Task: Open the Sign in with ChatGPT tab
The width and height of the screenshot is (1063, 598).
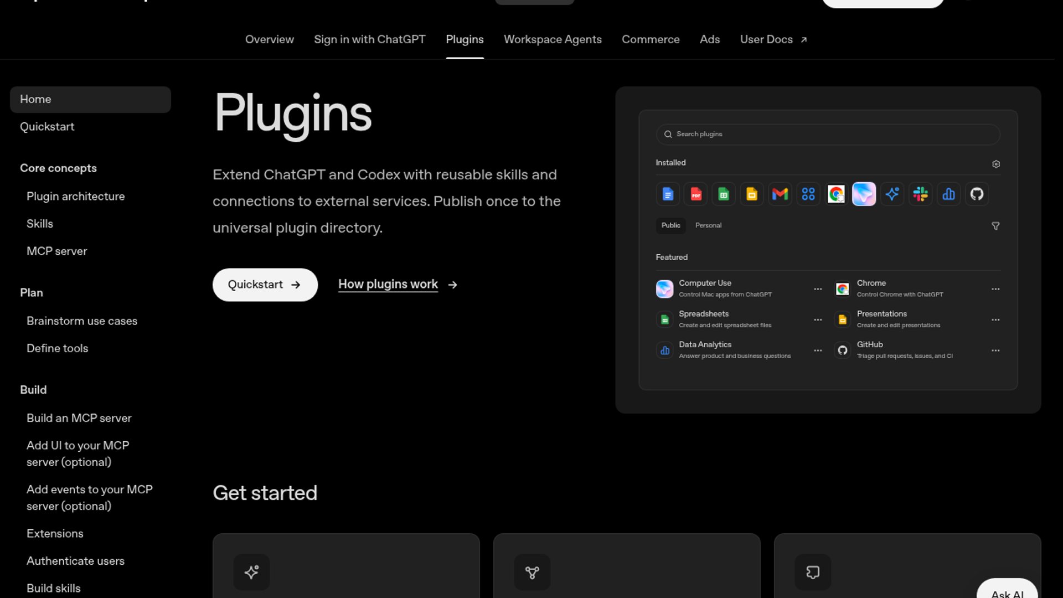Action: (370, 39)
